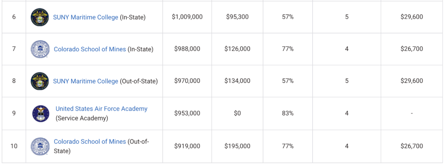This screenshot has height=166, width=446.
Task: Follow the SUNY Maritime College (Out-of-State) link
Action: 85,81
